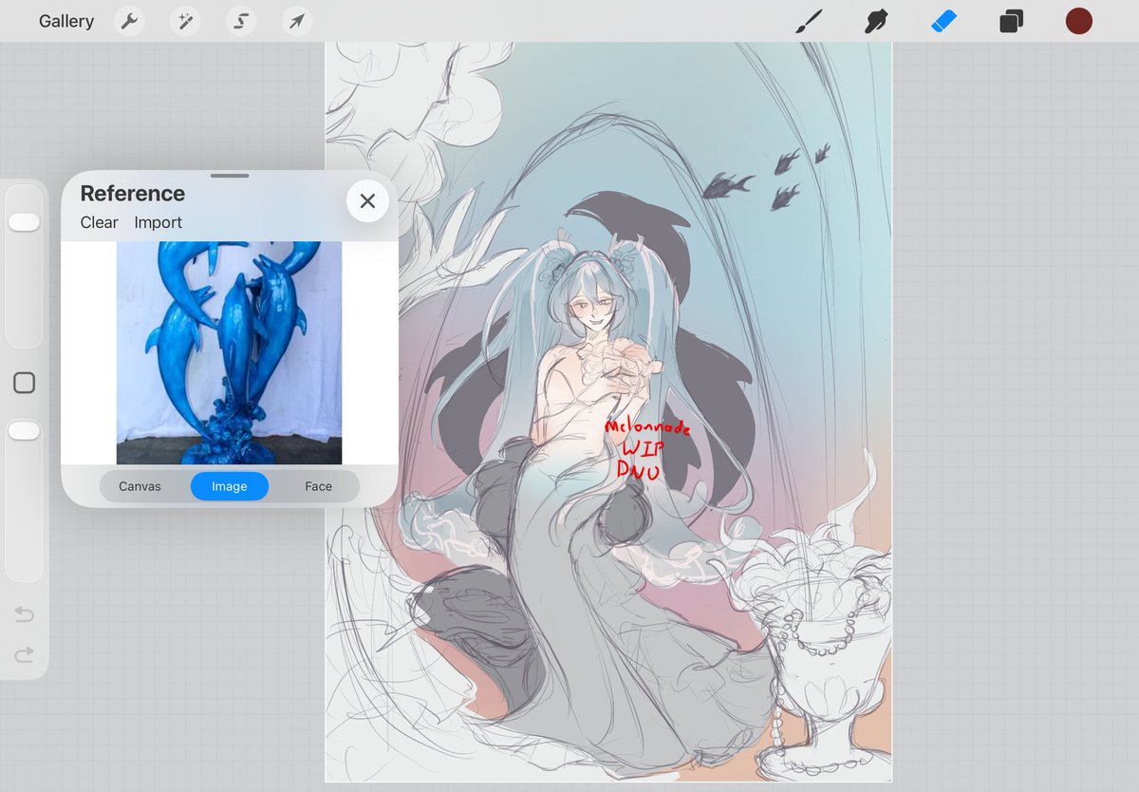
Task: Click the blue dolphin reference image
Action: point(229,352)
